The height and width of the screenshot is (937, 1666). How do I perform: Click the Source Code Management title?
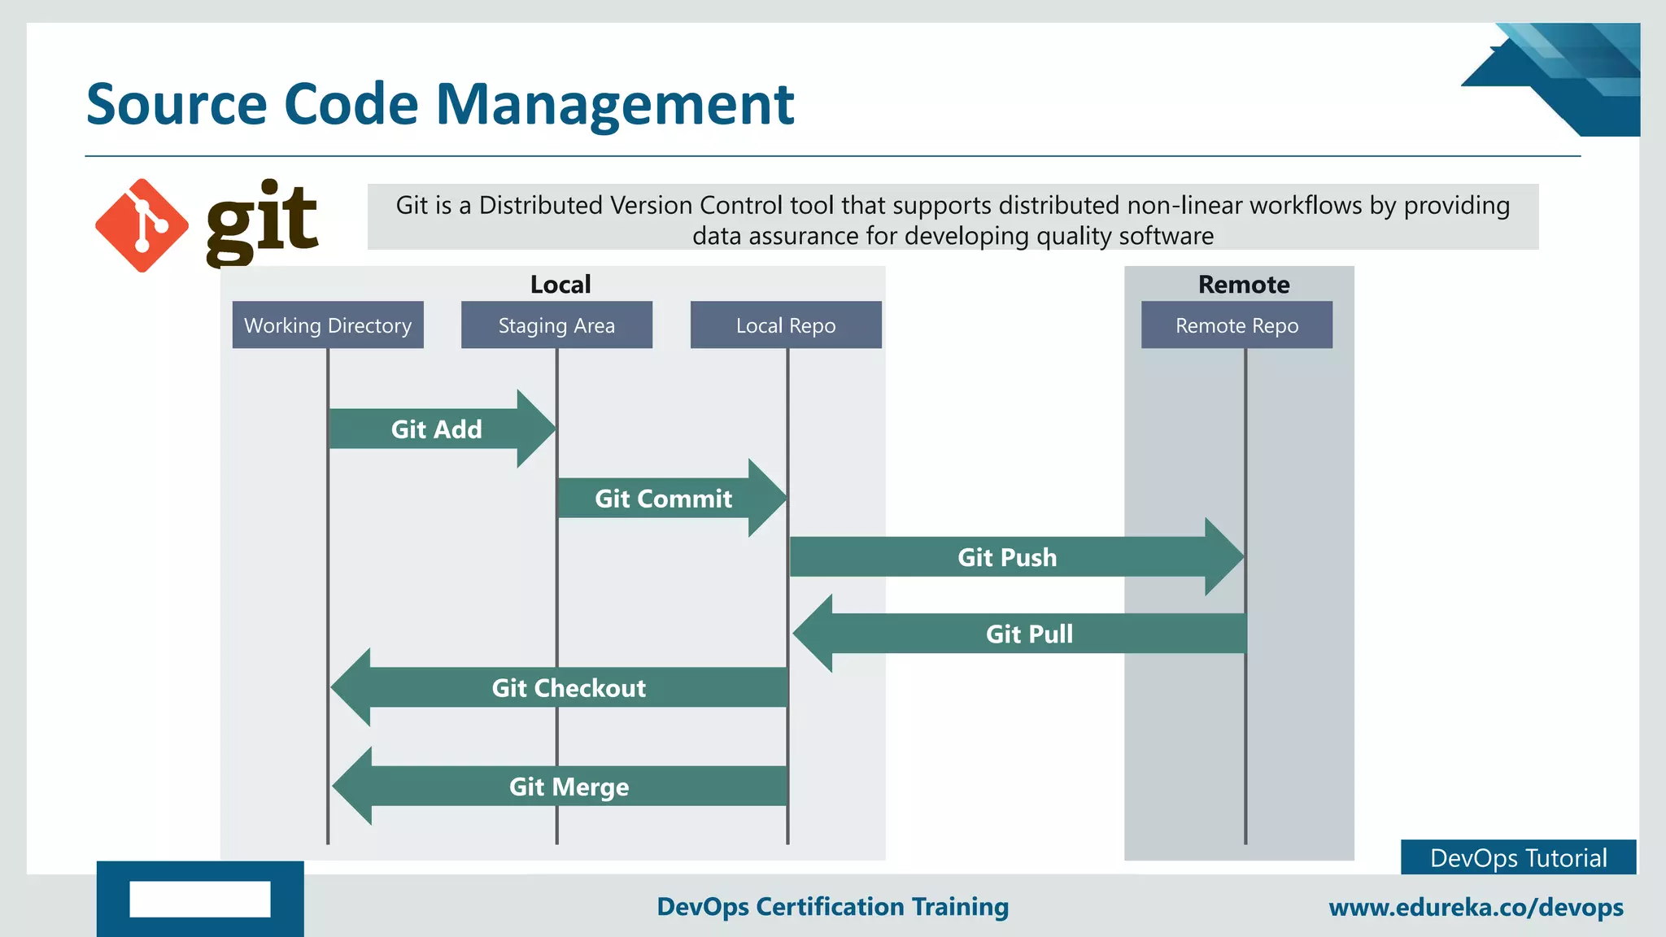pyautogui.click(x=440, y=104)
